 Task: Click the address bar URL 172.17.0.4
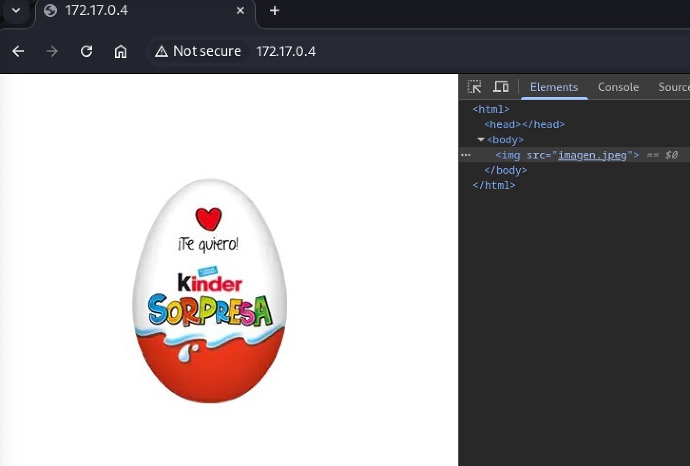(286, 51)
